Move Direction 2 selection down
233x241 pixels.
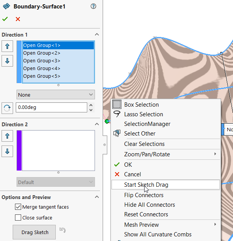(7, 151)
